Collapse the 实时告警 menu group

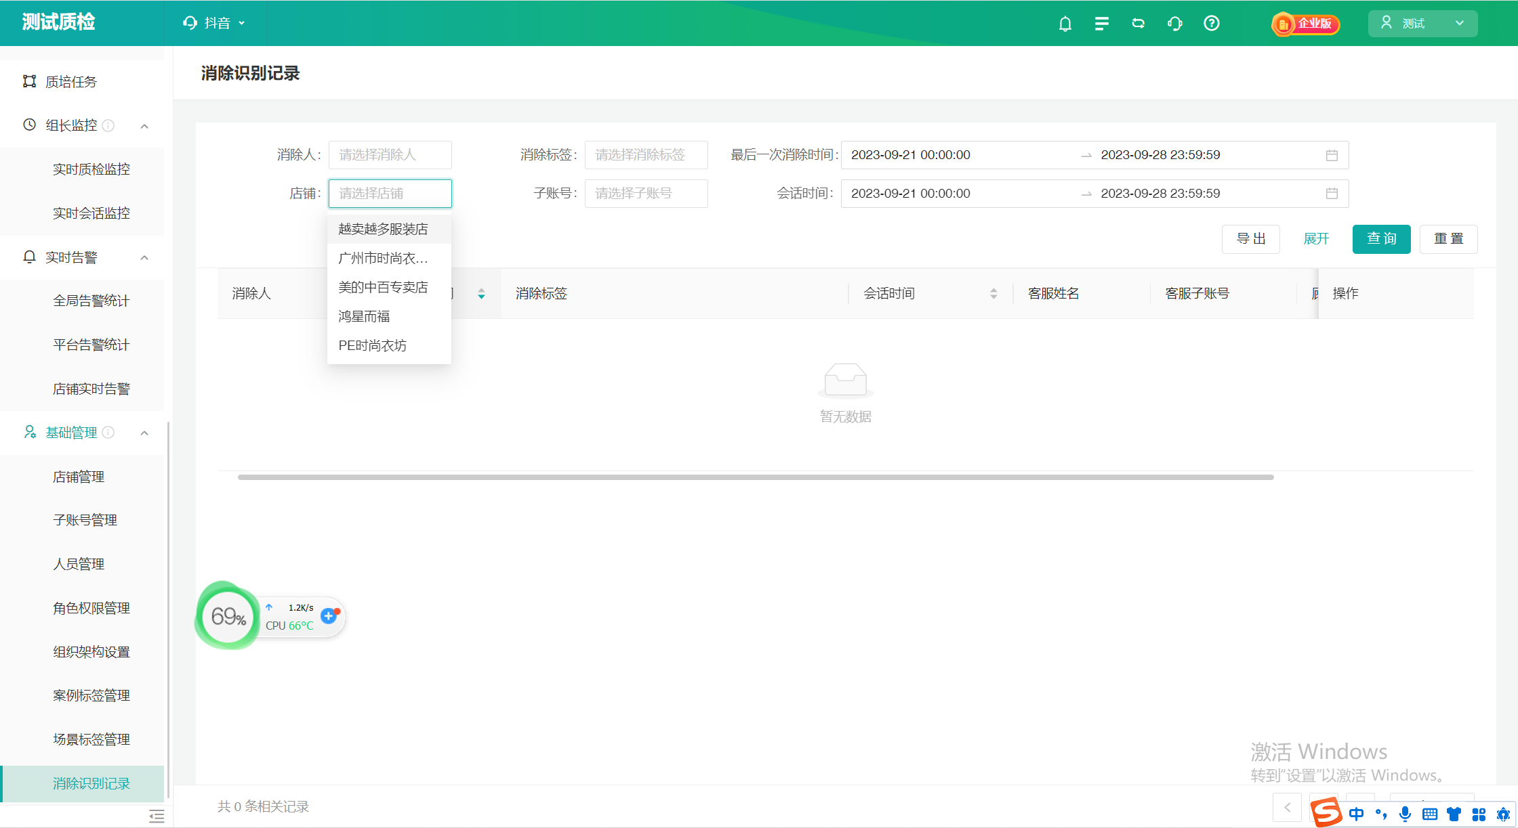pyautogui.click(x=144, y=258)
